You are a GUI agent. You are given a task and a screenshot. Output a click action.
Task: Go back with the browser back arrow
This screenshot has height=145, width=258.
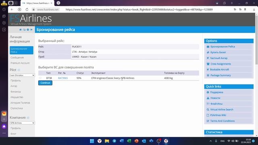tap(12, 10)
